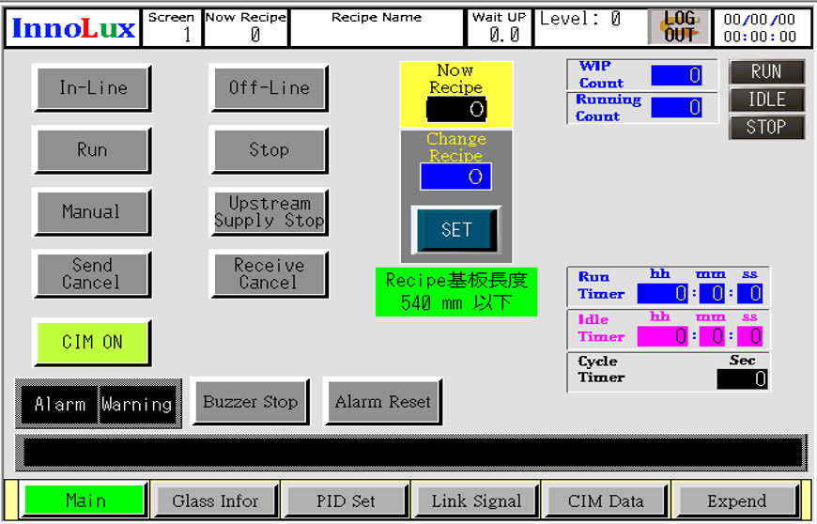Click Upstream Supply Stop button

pyautogui.click(x=269, y=212)
